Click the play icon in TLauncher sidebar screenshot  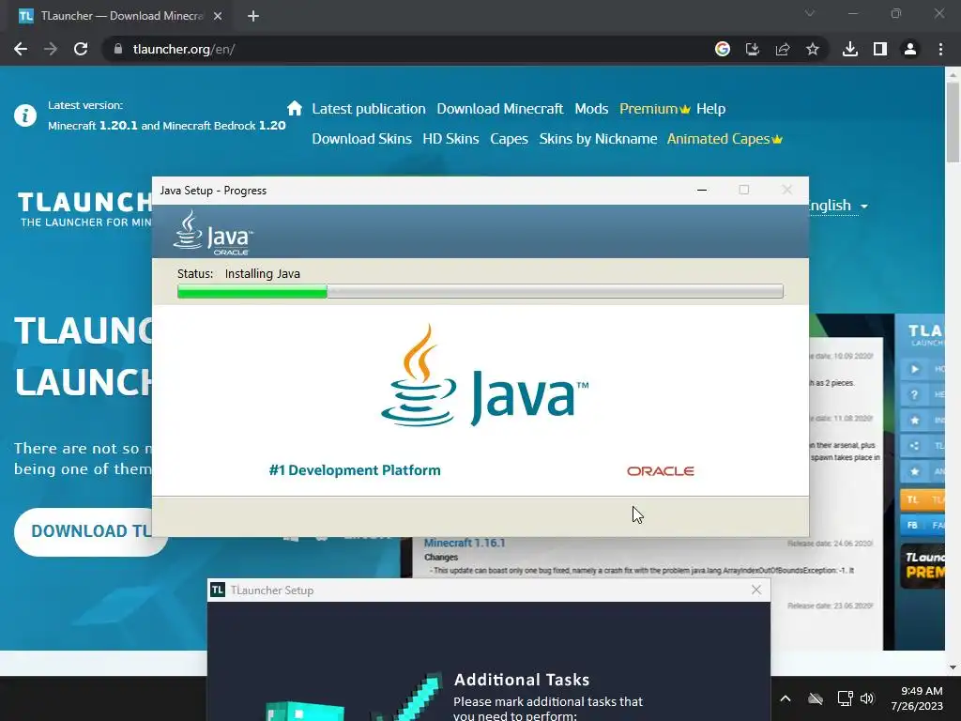(x=914, y=369)
